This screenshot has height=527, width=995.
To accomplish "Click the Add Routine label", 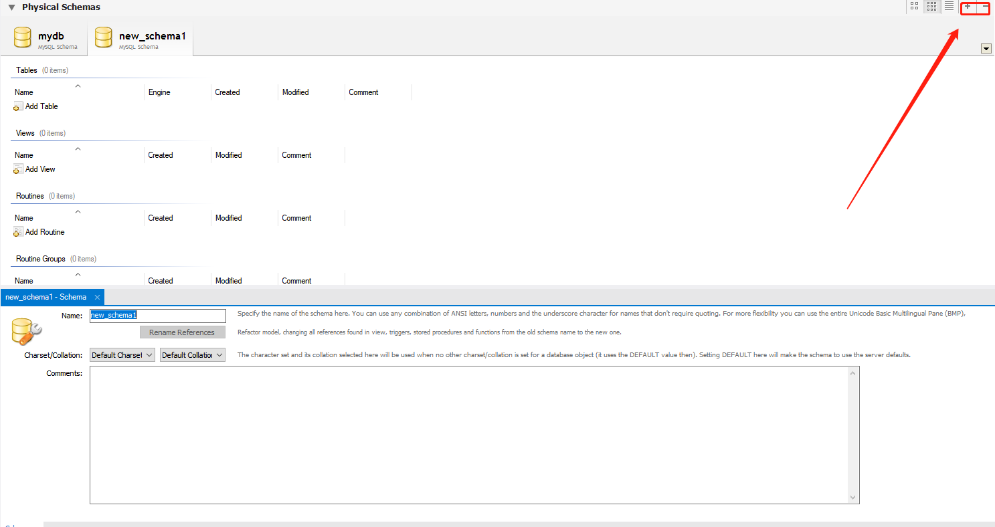I will (45, 232).
